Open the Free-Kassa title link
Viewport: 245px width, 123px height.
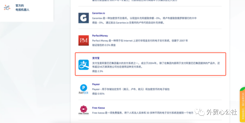click(99, 108)
